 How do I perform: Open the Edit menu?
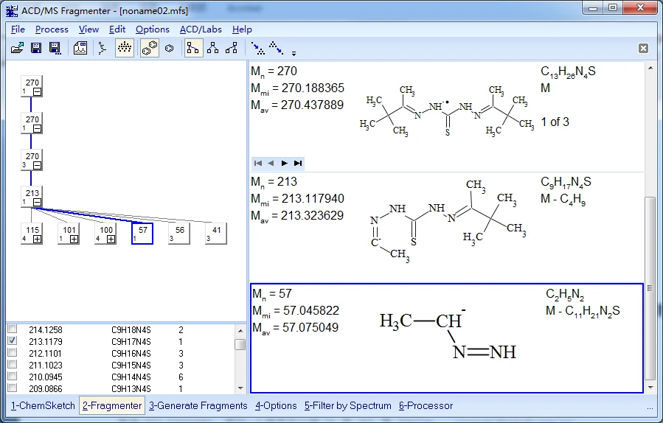click(x=117, y=29)
